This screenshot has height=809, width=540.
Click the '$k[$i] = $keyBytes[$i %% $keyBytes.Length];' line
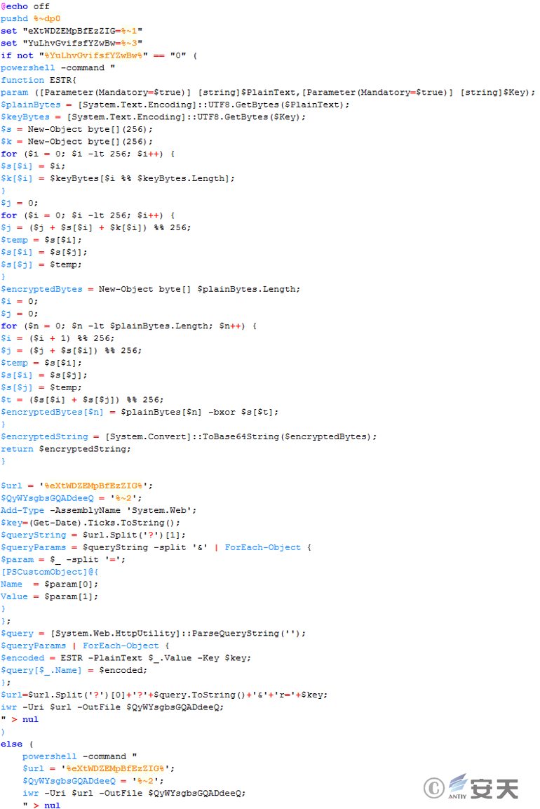(x=118, y=178)
